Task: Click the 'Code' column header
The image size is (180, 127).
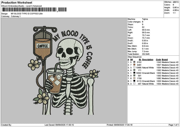Action: 158,60
